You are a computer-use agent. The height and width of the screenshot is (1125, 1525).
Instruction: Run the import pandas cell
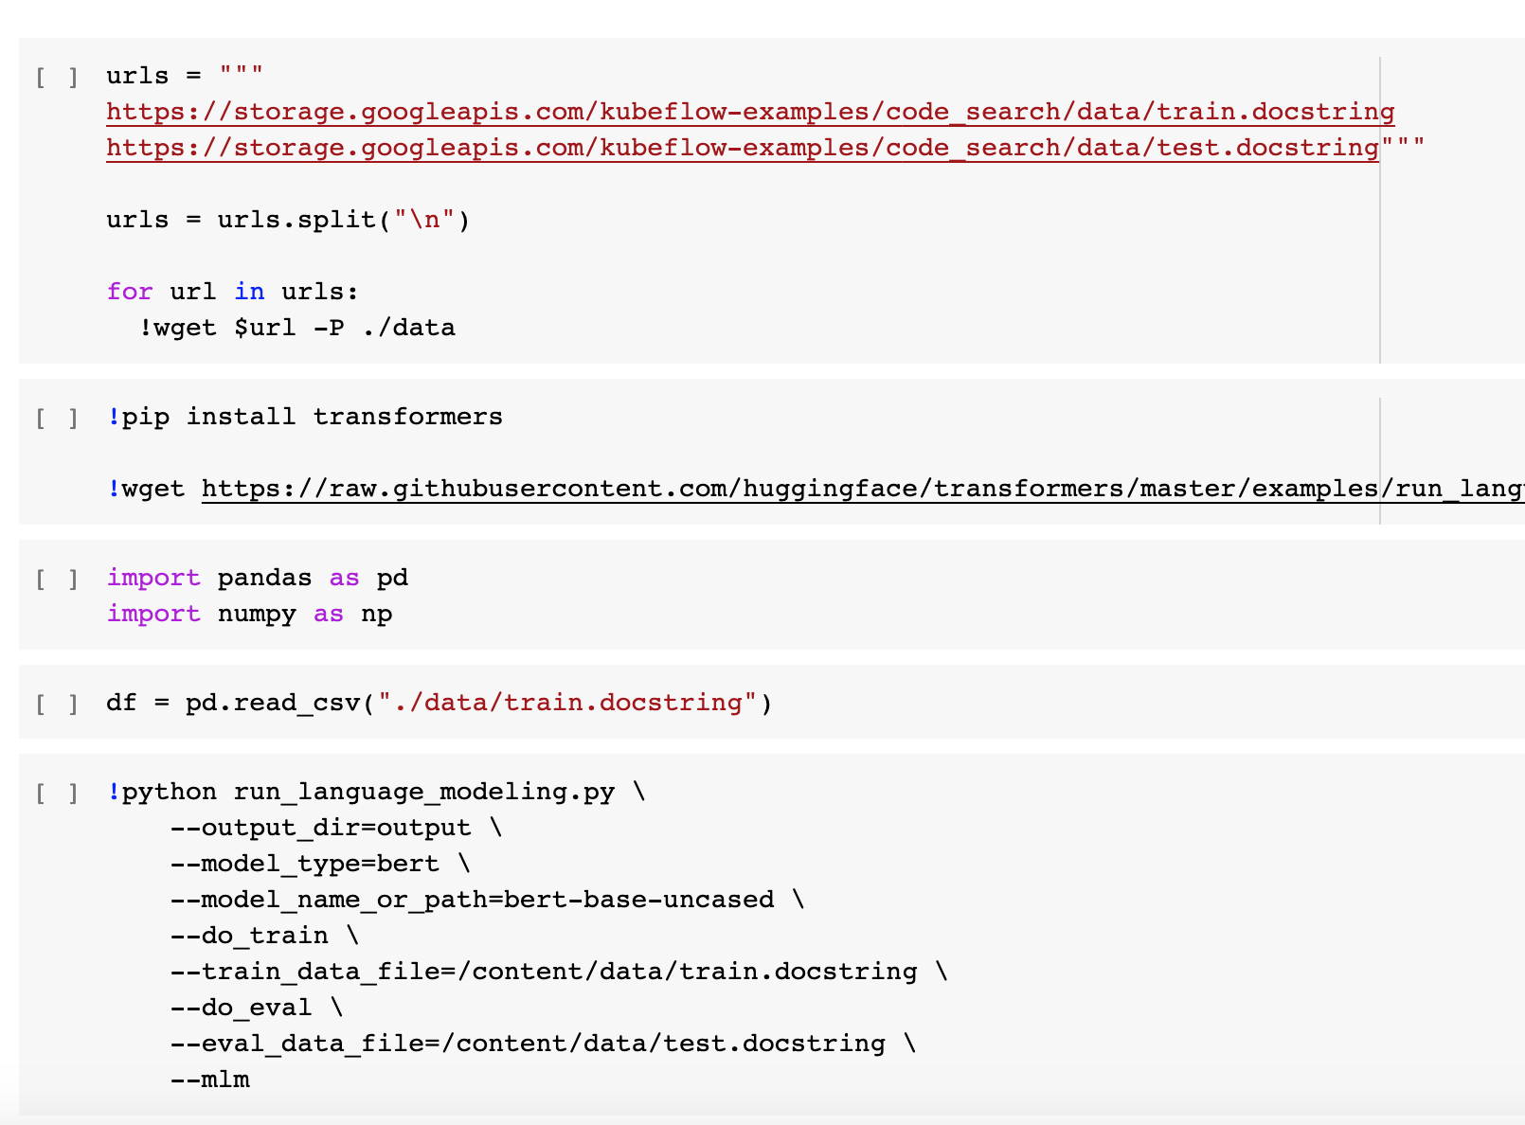(57, 579)
